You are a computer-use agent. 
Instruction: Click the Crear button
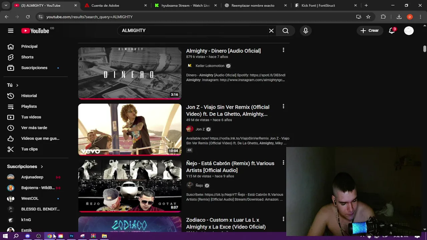click(x=369, y=31)
